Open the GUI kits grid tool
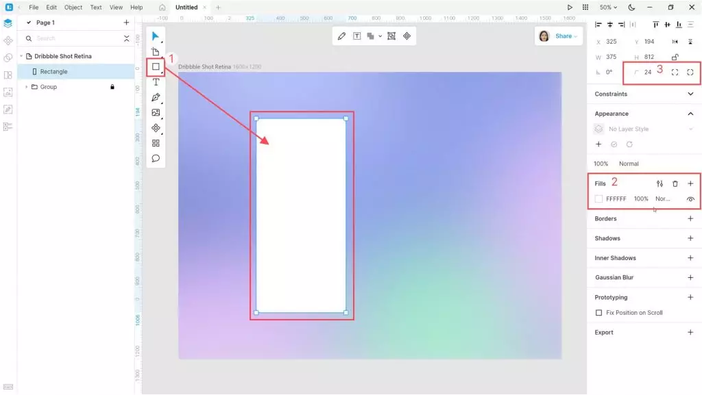This screenshot has height=395, width=702. pyautogui.click(x=156, y=143)
